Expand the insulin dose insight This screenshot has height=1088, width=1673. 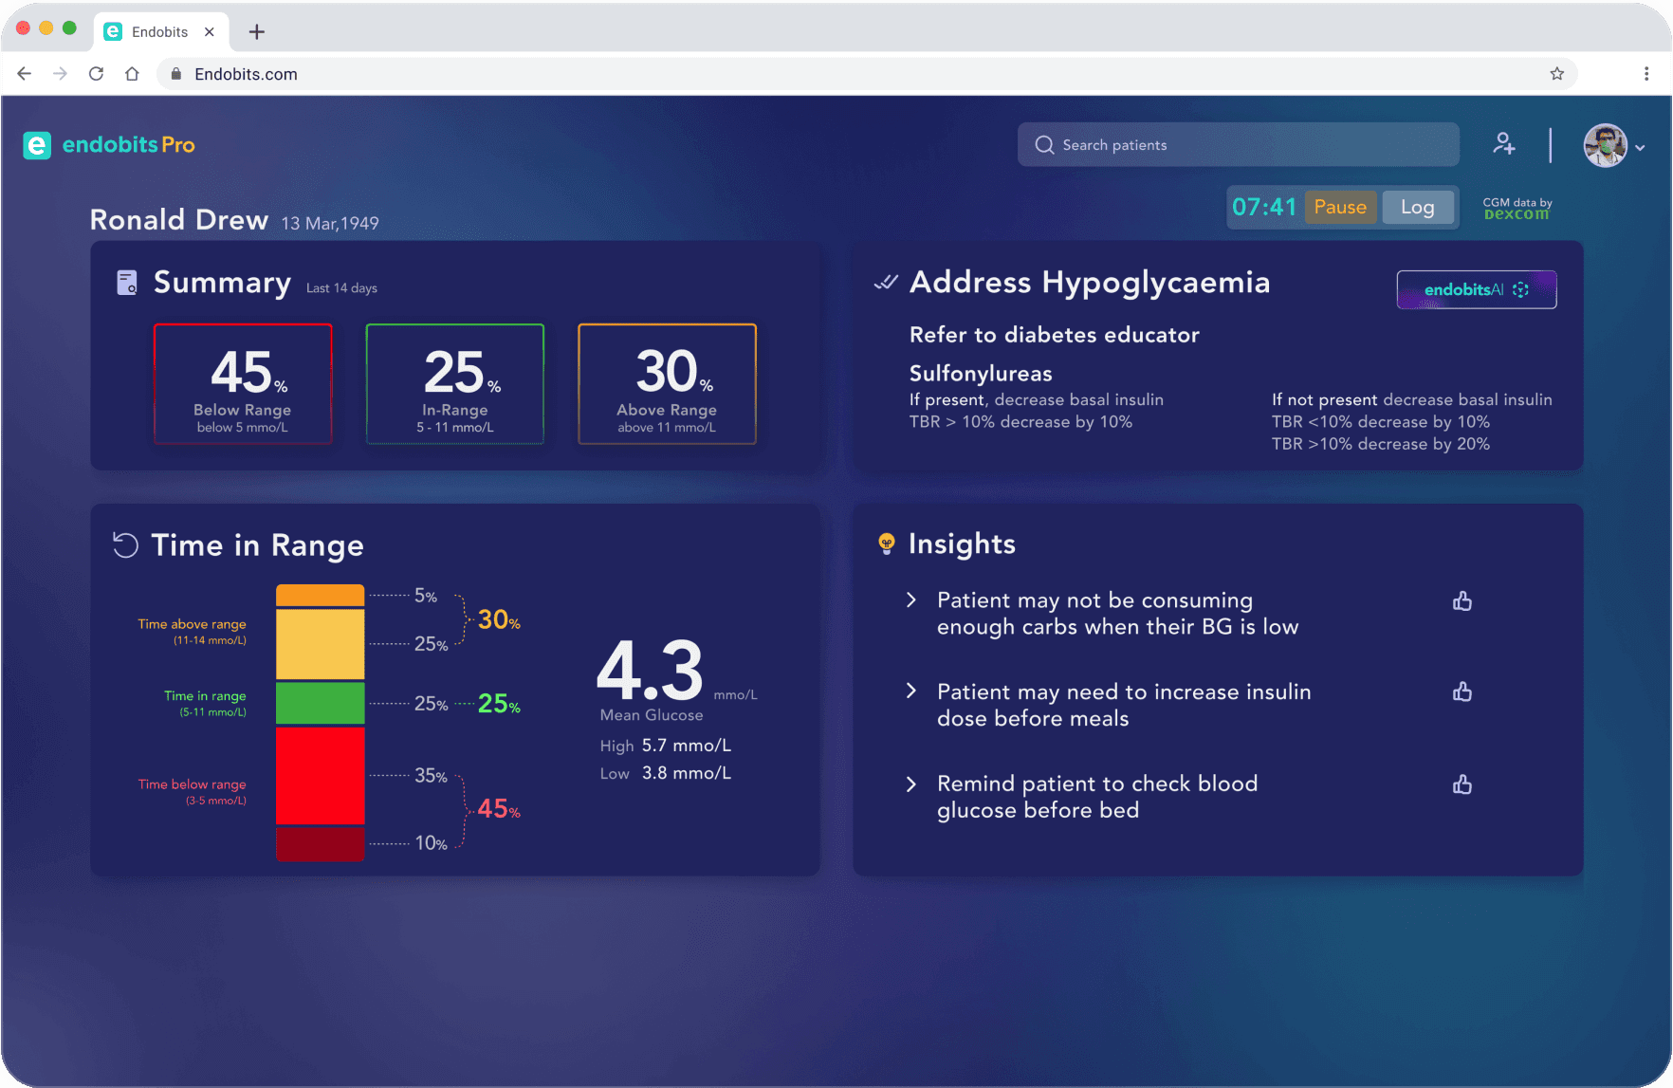[911, 692]
